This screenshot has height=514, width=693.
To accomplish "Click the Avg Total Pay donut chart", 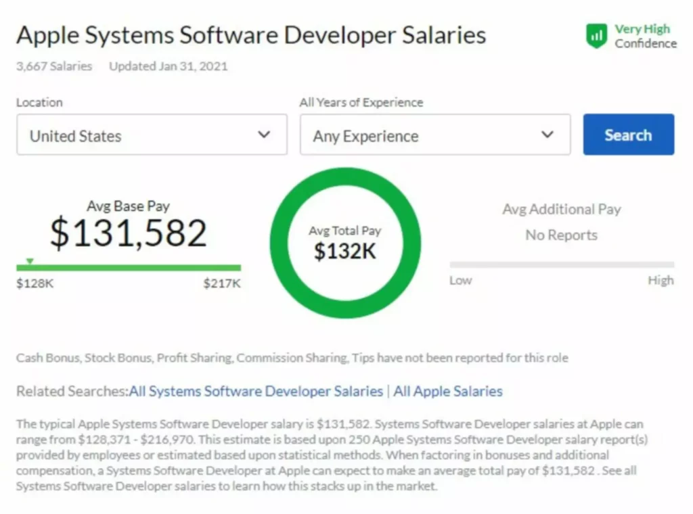I will [x=345, y=242].
